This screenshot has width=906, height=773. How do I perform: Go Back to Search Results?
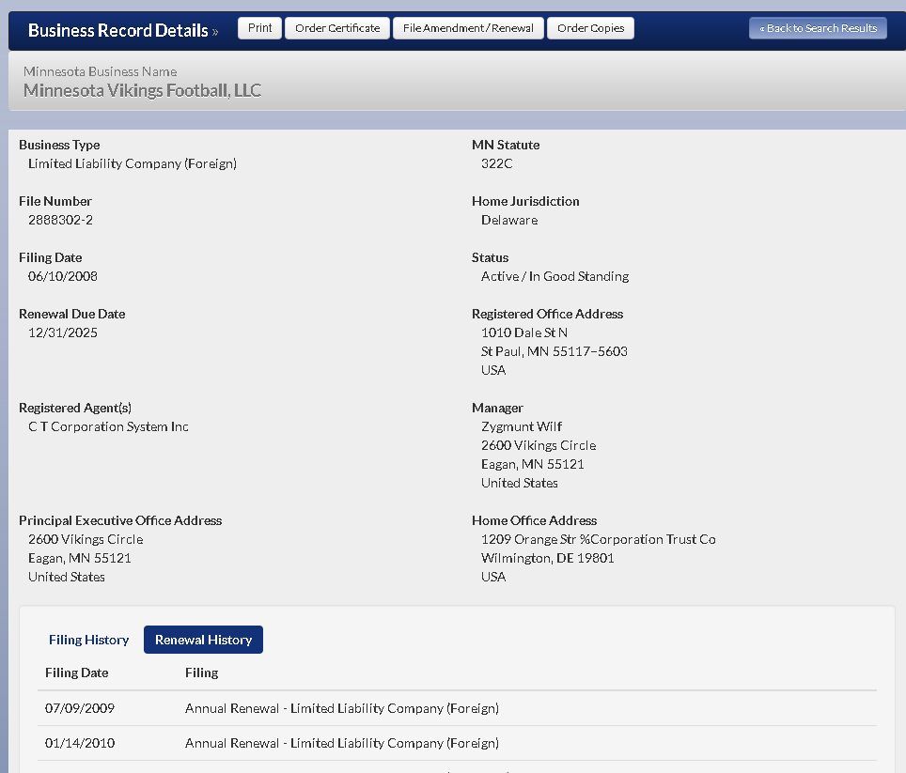818,28
